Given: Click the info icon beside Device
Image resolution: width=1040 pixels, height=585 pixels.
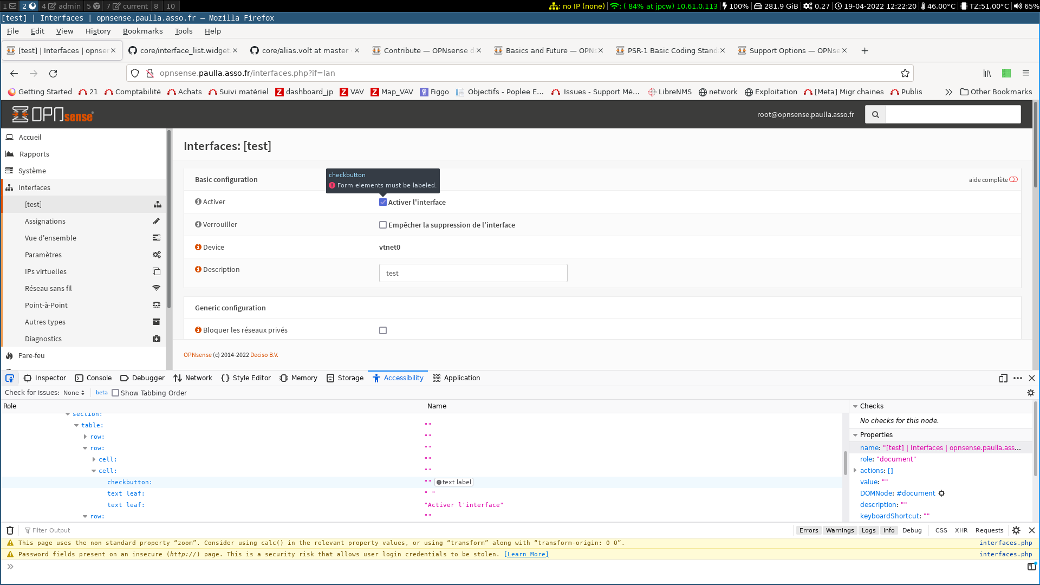Looking at the screenshot, I should pyautogui.click(x=198, y=246).
